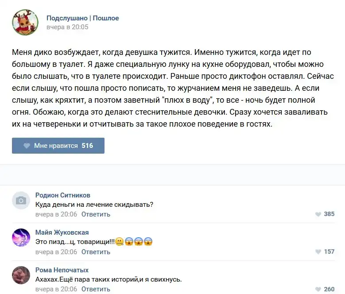Reply to Родион Ситников's comment via Ответить

[x=96, y=214]
